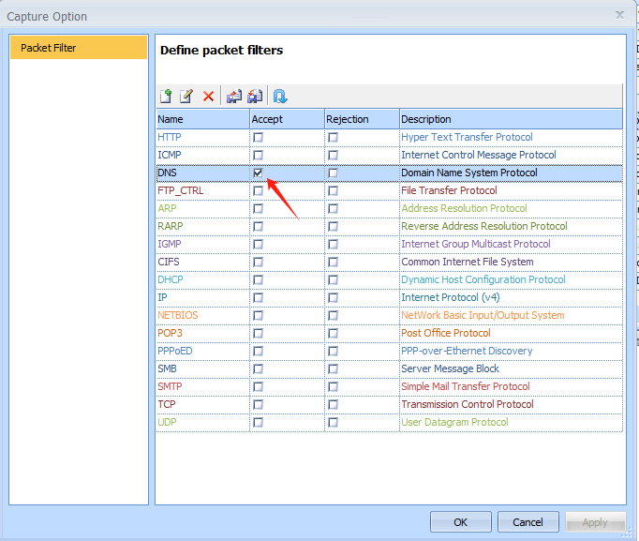The image size is (639, 541).
Task: Click 'Simple Mail Transfer Protocol' description
Action: 466,387
